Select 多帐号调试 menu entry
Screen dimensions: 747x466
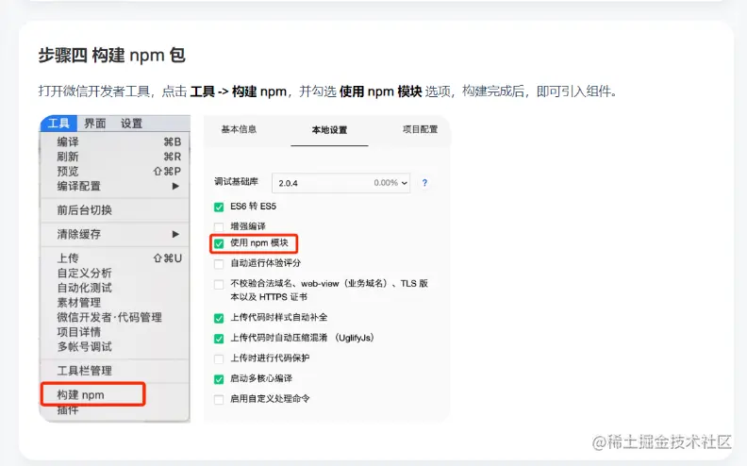[115, 347]
